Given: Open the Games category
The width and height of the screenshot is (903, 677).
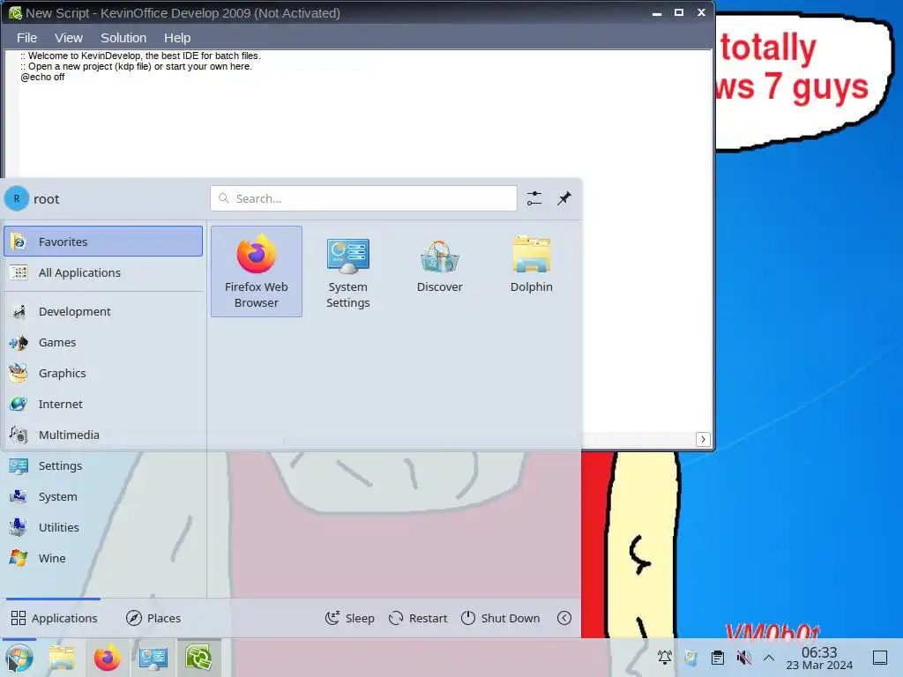Looking at the screenshot, I should pyautogui.click(x=103, y=343).
